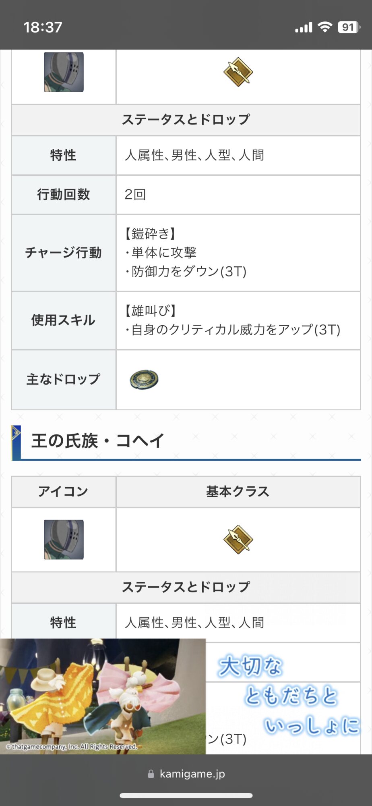This screenshot has height=806, width=372.
Task: Tap the top helmet enemy icon
Action: pyautogui.click(x=64, y=72)
